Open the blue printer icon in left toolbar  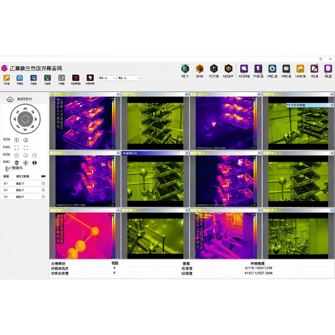pyautogui.click(x=19, y=78)
